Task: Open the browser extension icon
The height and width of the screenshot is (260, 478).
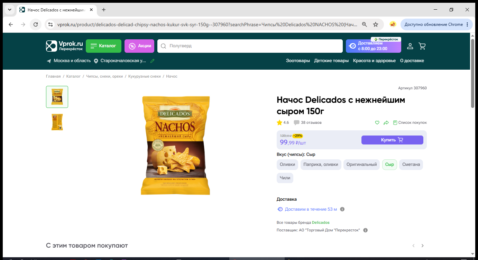Action: coord(393,24)
